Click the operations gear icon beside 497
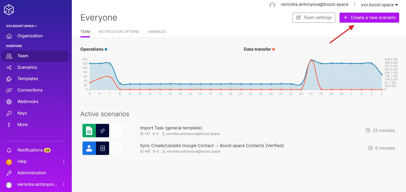The image size is (406, 192). click(142, 151)
